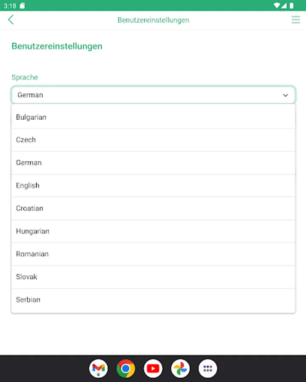The image size is (306, 382).
Task: Launch Gmail from the dock
Action: (x=98, y=368)
